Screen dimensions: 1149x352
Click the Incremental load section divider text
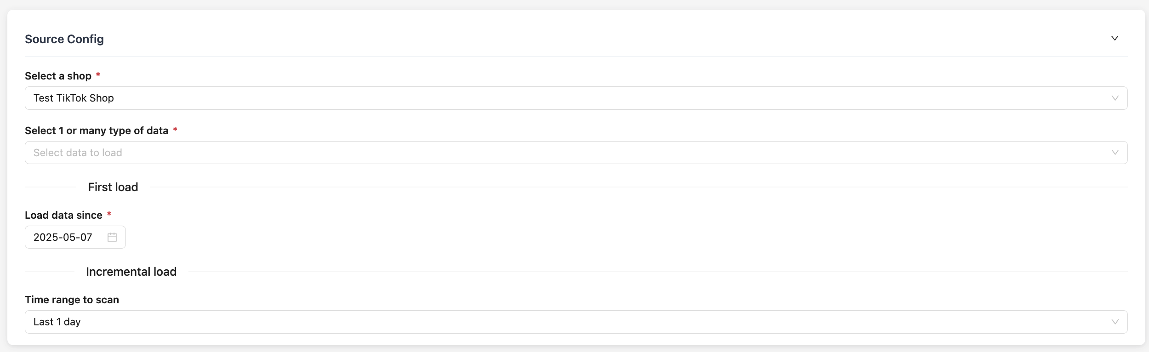pyautogui.click(x=131, y=272)
